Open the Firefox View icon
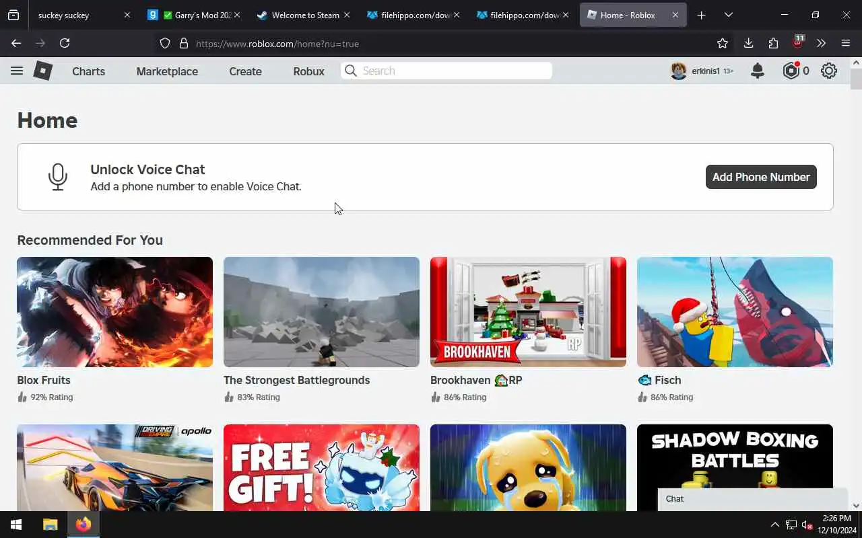 [x=13, y=15]
